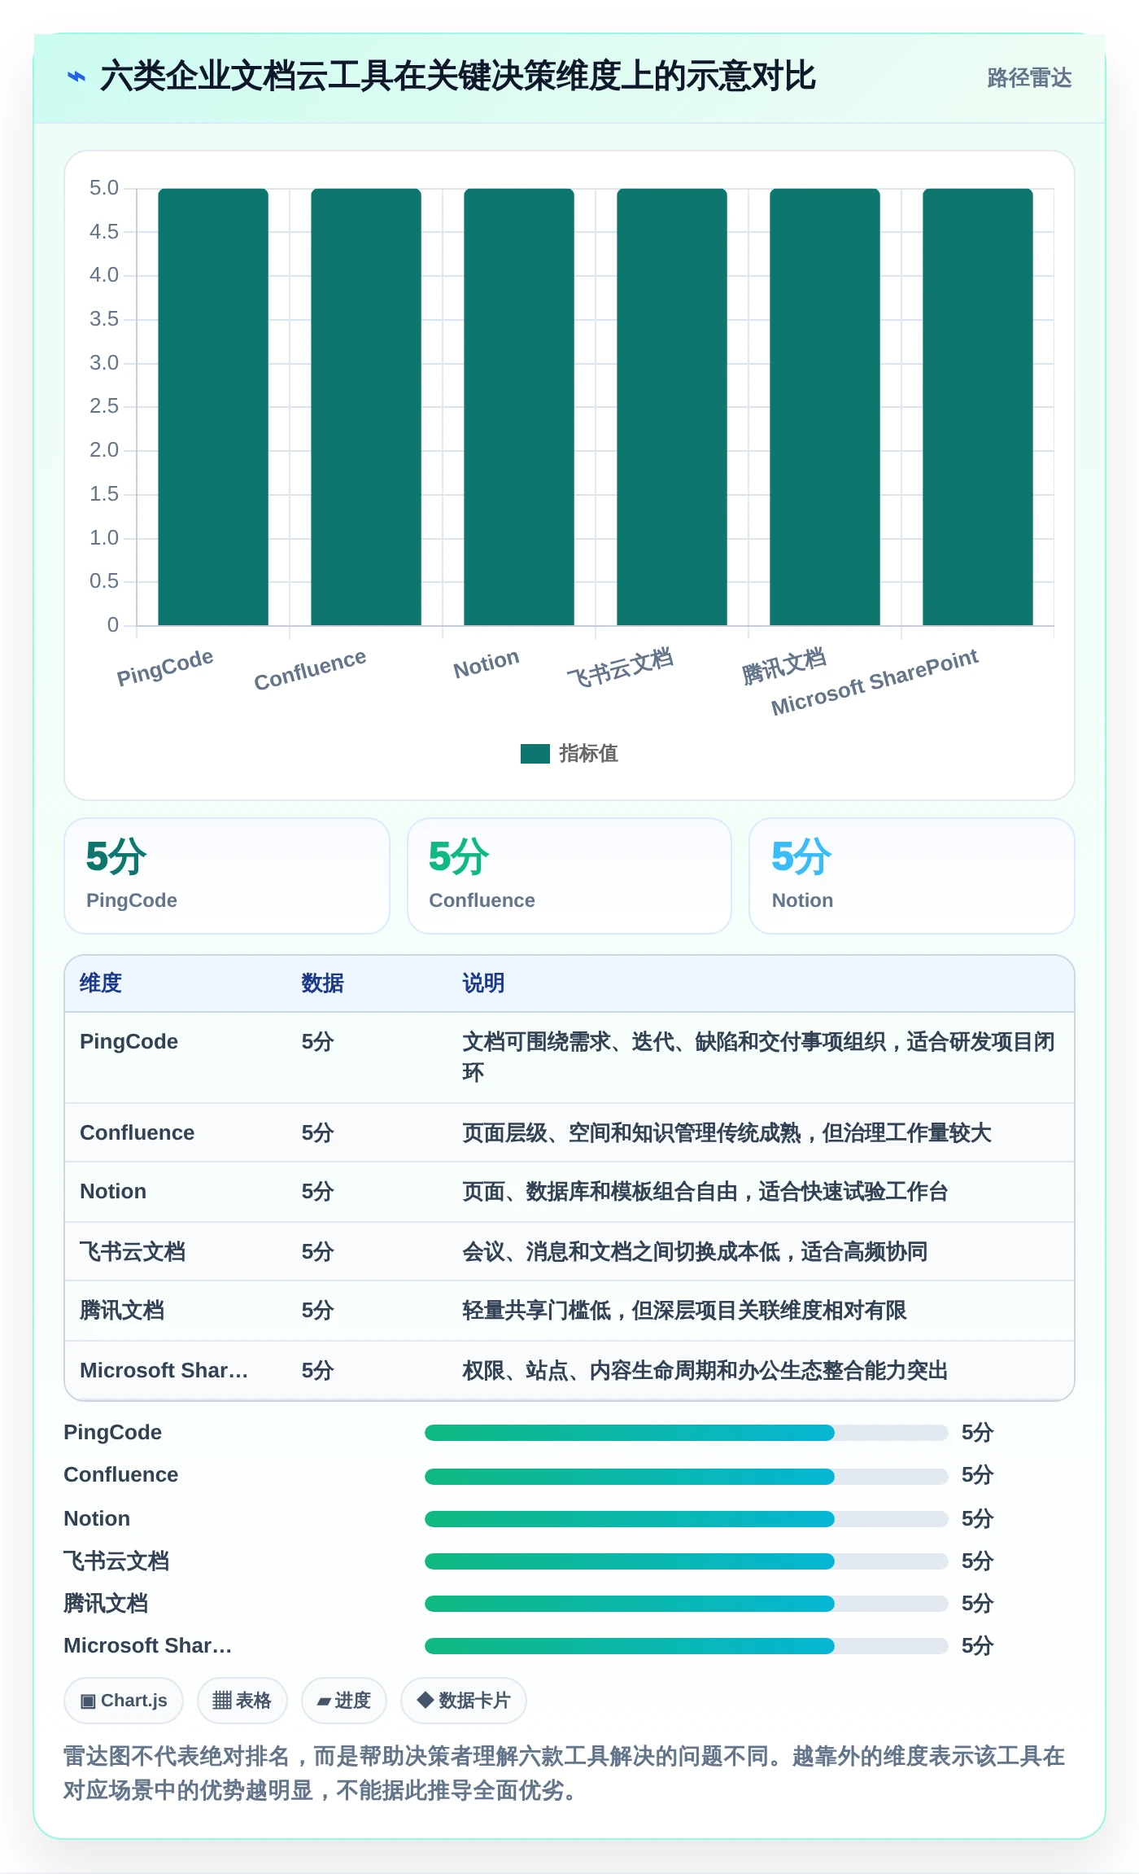Click the 腾讯文档 description about 轻量共享门槛低

click(x=684, y=1311)
